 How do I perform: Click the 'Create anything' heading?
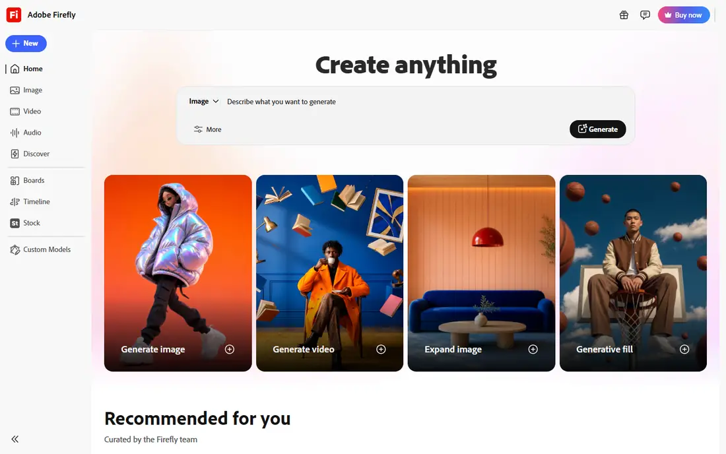[x=406, y=65]
